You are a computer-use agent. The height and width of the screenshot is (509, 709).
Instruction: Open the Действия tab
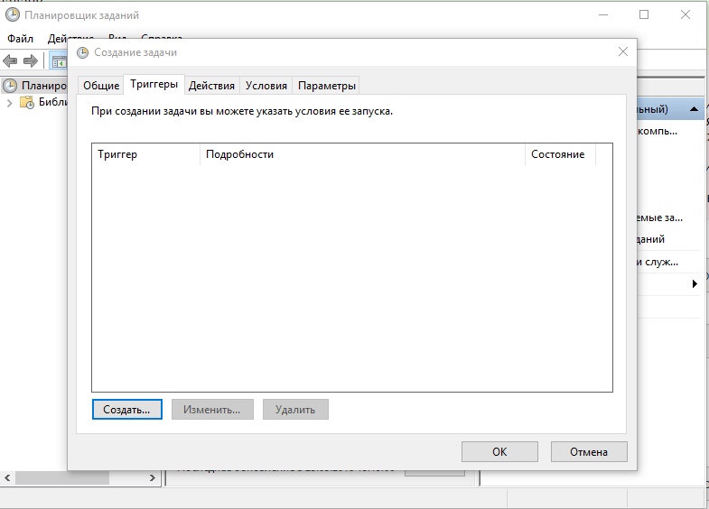(211, 86)
